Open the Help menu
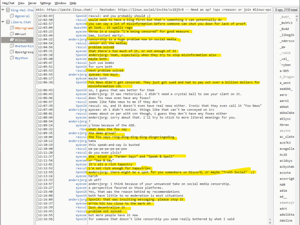 [73, 3]
